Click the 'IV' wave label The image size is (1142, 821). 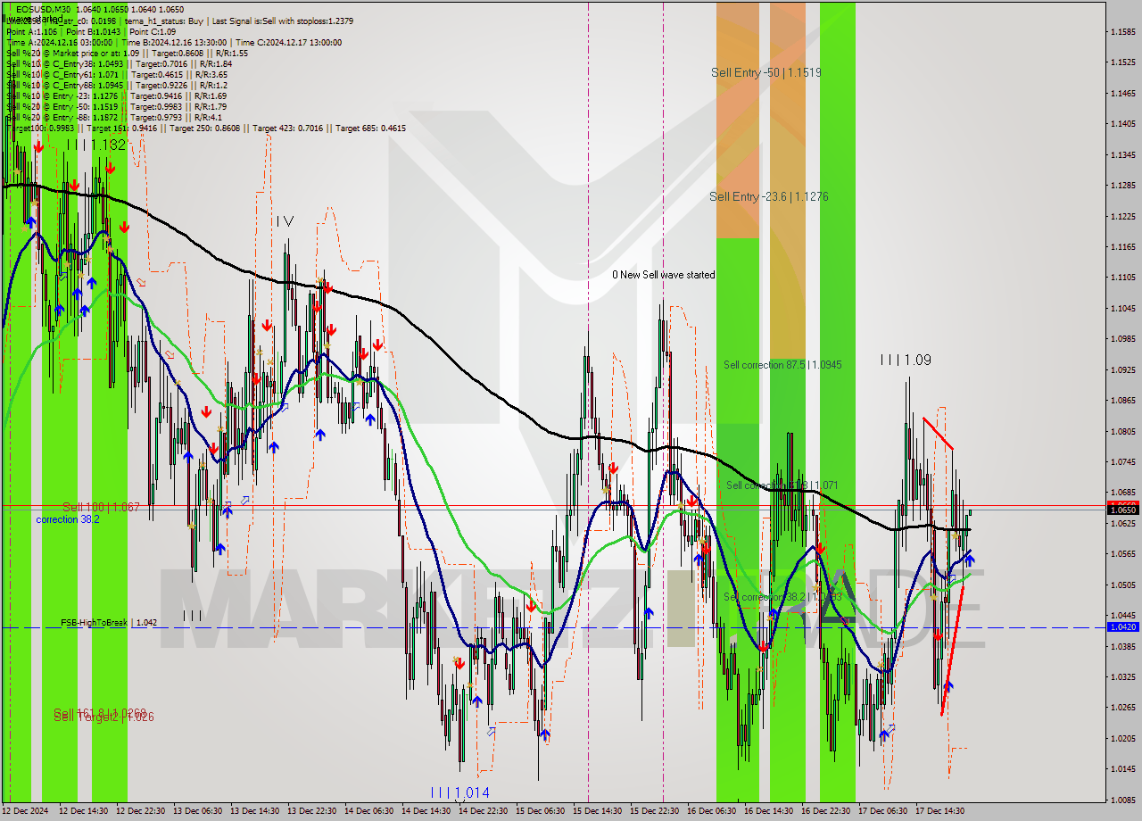[285, 220]
